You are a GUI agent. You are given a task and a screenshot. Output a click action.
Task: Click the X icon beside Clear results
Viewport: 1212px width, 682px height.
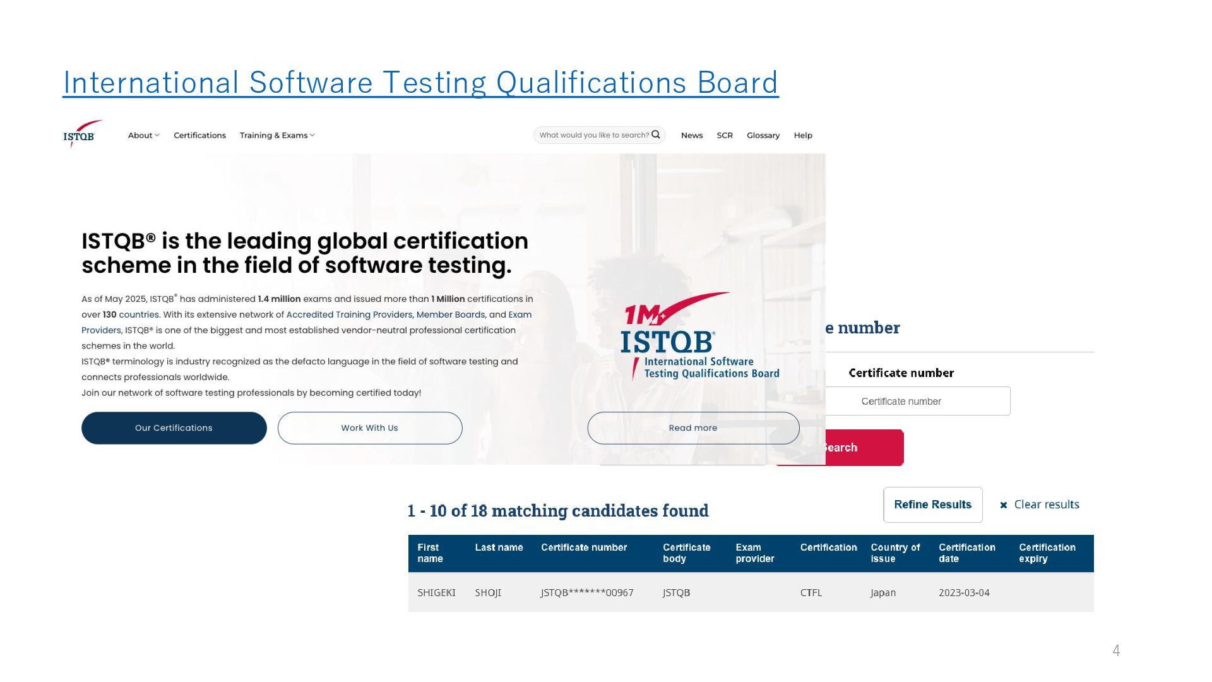pyautogui.click(x=1004, y=505)
